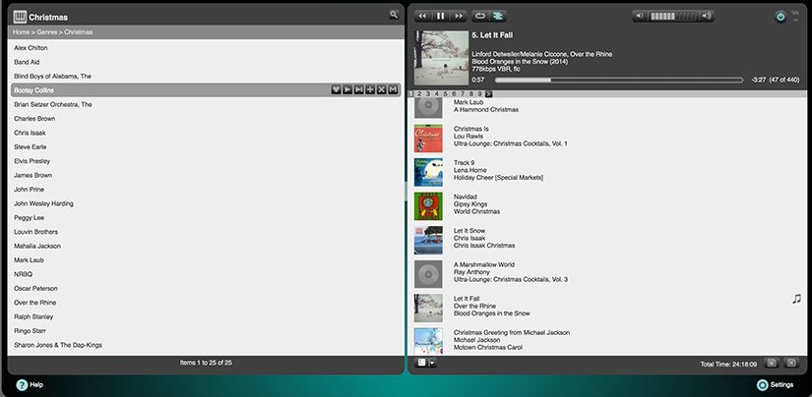Image resolution: width=812 pixels, height=397 pixels.
Task: Click the Home breadcrumb link
Action: (x=22, y=32)
